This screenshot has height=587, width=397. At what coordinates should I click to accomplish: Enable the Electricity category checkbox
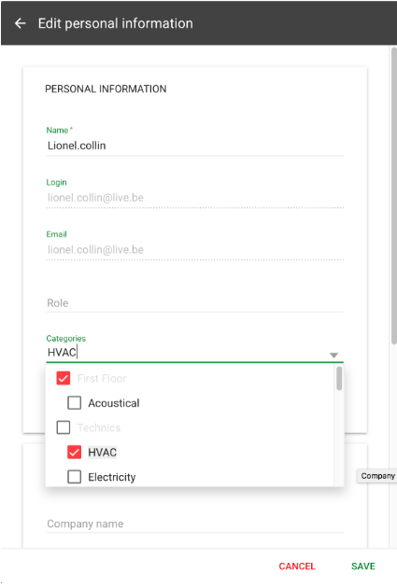coord(74,477)
